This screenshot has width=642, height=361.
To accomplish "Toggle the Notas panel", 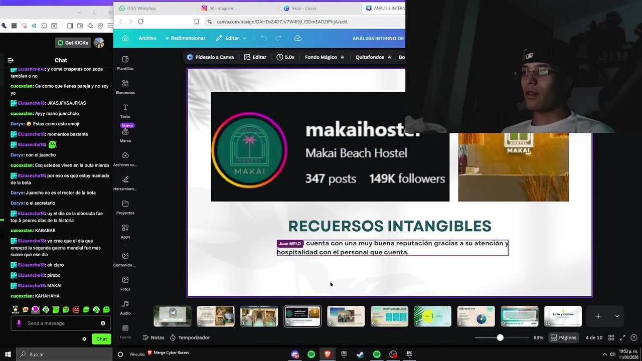I will click(153, 337).
